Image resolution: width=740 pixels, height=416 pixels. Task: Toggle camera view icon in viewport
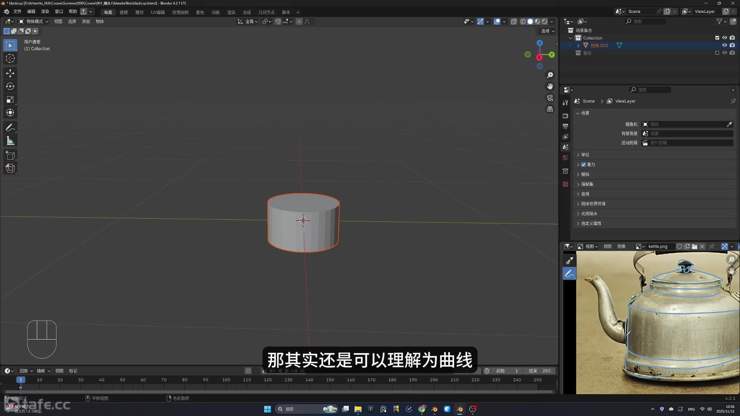(550, 98)
